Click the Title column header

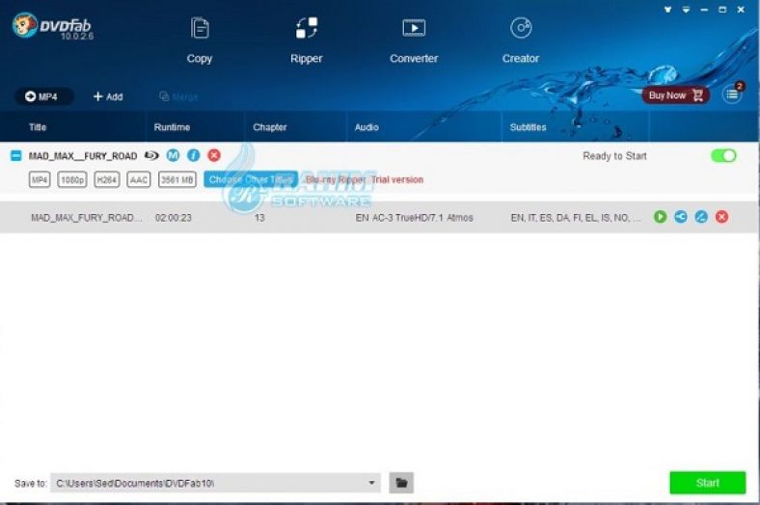coord(38,127)
